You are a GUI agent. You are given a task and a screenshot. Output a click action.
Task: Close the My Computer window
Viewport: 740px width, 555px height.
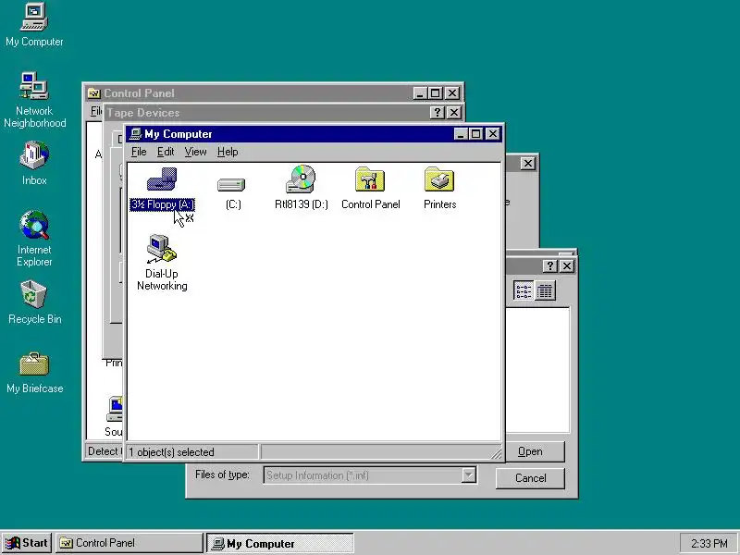493,134
